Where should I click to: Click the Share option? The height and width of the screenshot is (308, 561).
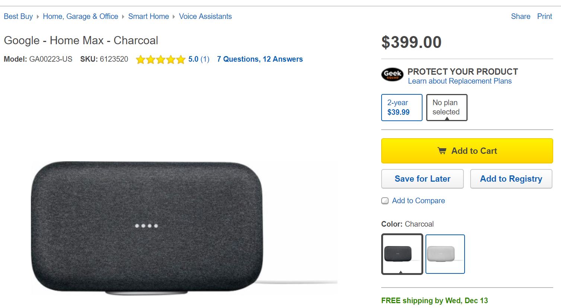(x=520, y=16)
